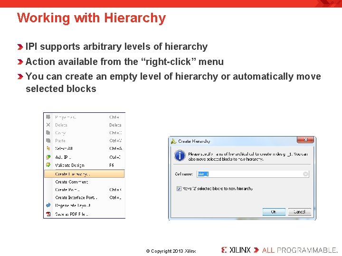This screenshot has height=256, width=342.
Task: Click the Paste clipboard icon
Action: click(x=48, y=140)
